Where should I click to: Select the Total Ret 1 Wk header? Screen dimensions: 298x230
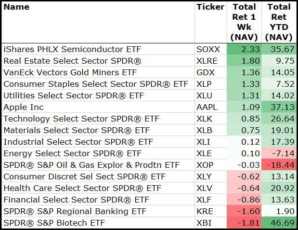[244, 22]
